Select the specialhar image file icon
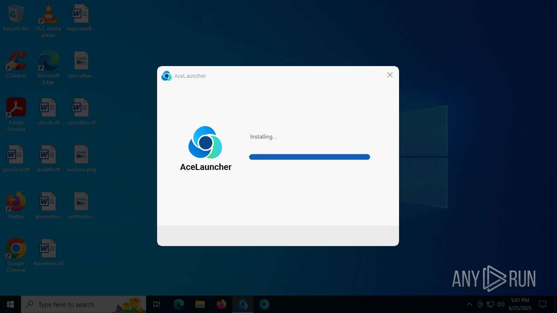This screenshot has width=557, height=313. click(x=81, y=65)
